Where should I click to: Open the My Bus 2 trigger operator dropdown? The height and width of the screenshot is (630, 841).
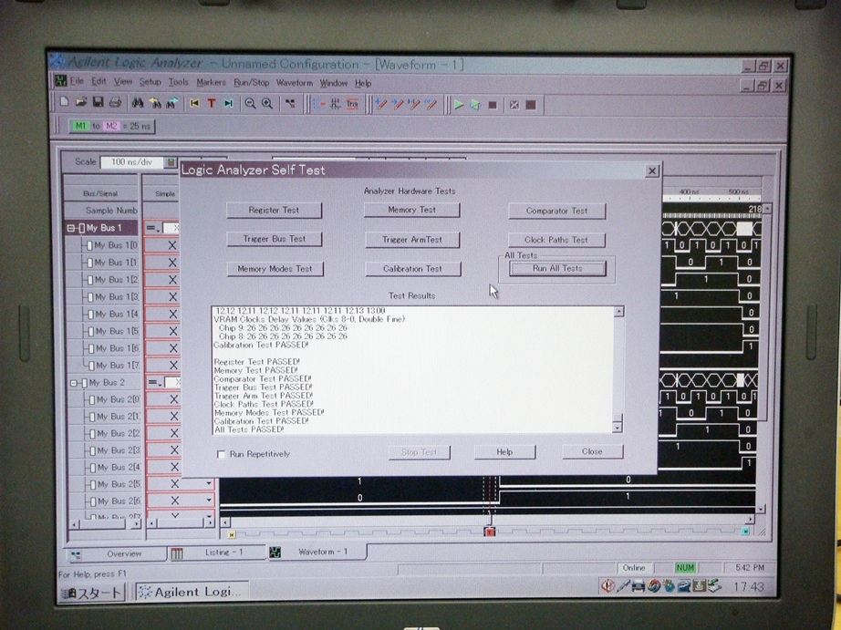[155, 382]
